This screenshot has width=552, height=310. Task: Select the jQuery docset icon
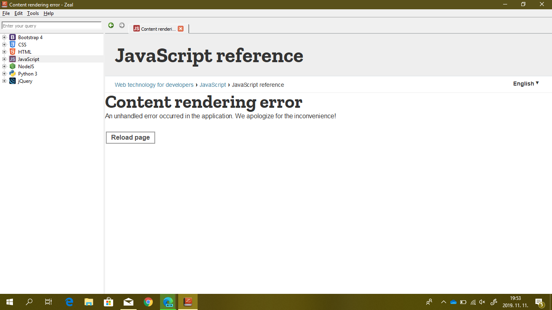[12, 81]
